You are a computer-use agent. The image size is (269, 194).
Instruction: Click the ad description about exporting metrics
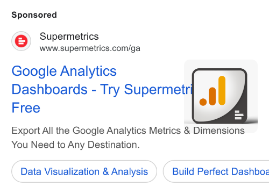pos(128,138)
